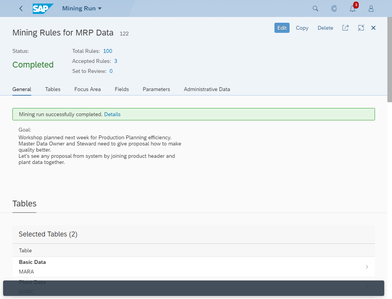The image size is (392, 299).
Task: Open the user profile icon
Action: pos(371,8)
